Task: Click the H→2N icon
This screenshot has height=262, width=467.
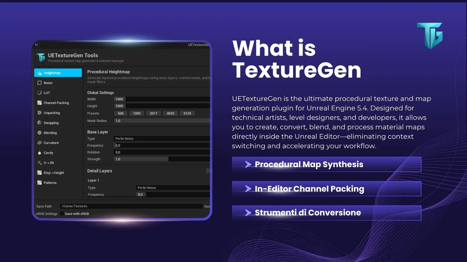Action: [x=39, y=163]
